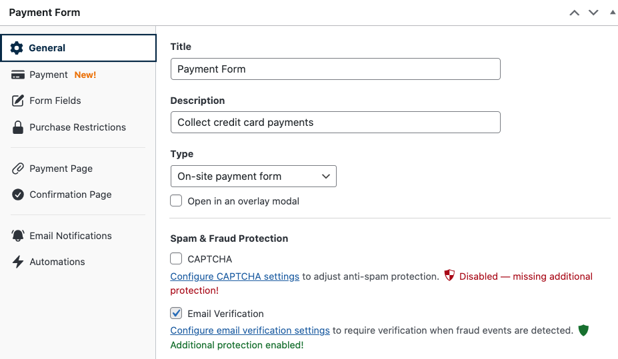Click the Purchase Restrictions lock icon

(18, 127)
